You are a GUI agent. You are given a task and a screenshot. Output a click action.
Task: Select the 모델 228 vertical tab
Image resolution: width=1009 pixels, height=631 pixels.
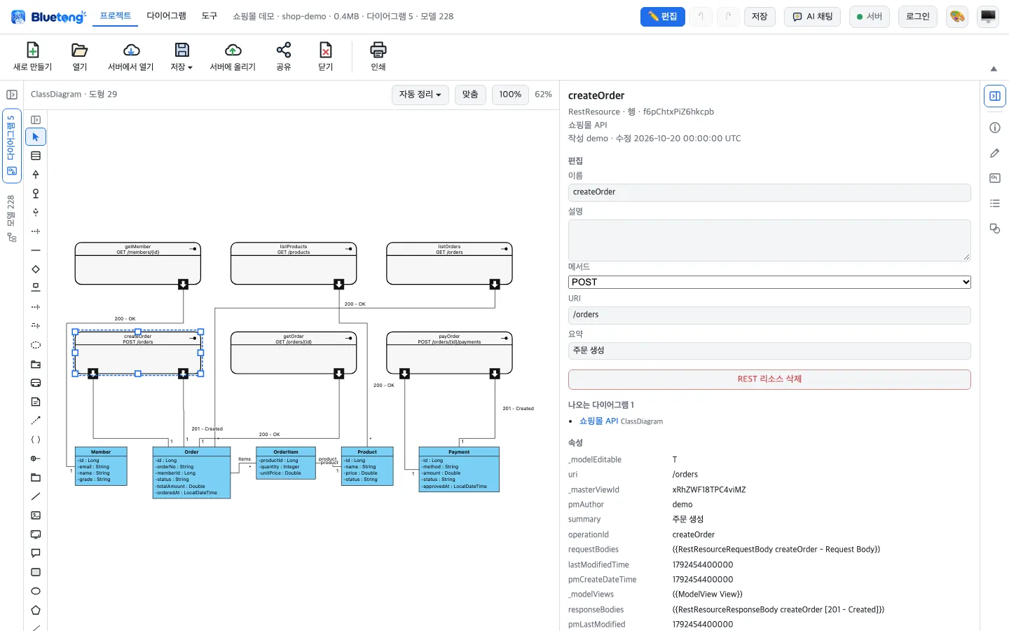point(11,219)
